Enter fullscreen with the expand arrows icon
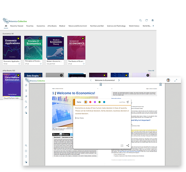Viewport: 186px width, 172px height. coord(176,80)
